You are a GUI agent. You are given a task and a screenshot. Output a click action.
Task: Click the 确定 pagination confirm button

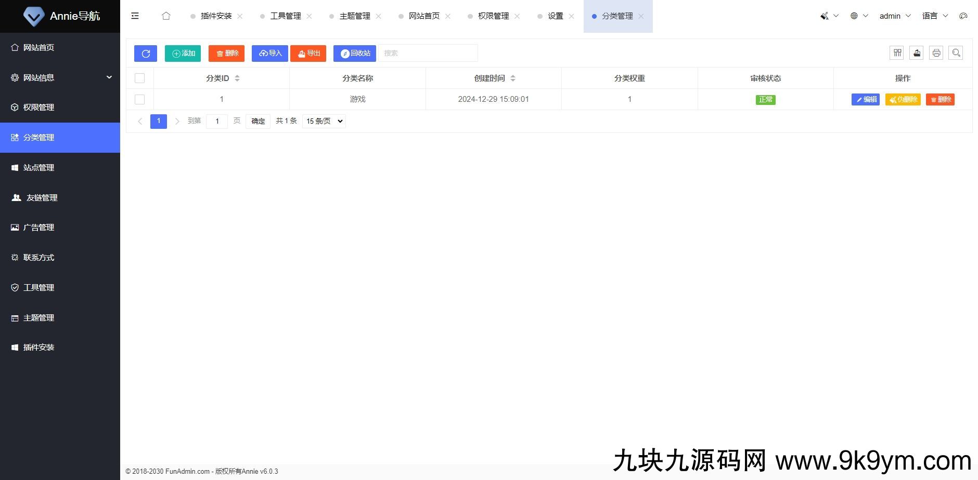258,121
